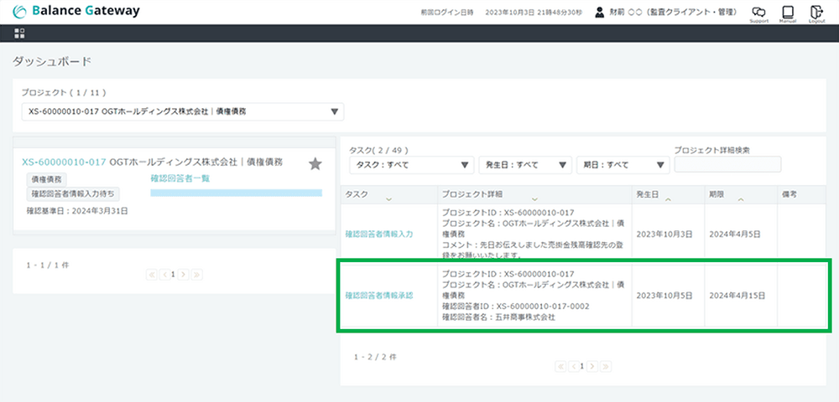Click the プロジェクト詳細検索 input field
The image size is (839, 402).
[727, 165]
